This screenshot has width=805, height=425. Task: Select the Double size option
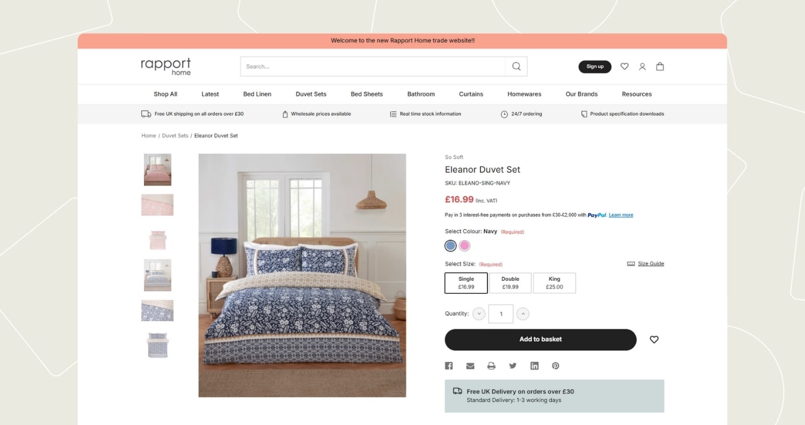510,283
